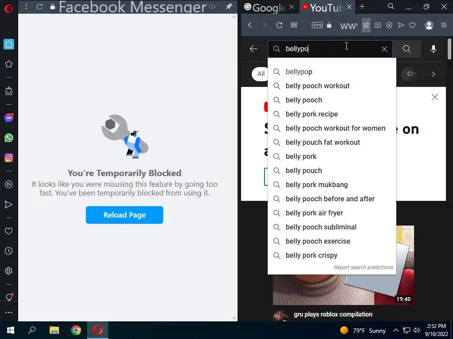Viewport: 453px width, 339px height.
Task: Go back in browser navigation
Action: tap(250, 25)
